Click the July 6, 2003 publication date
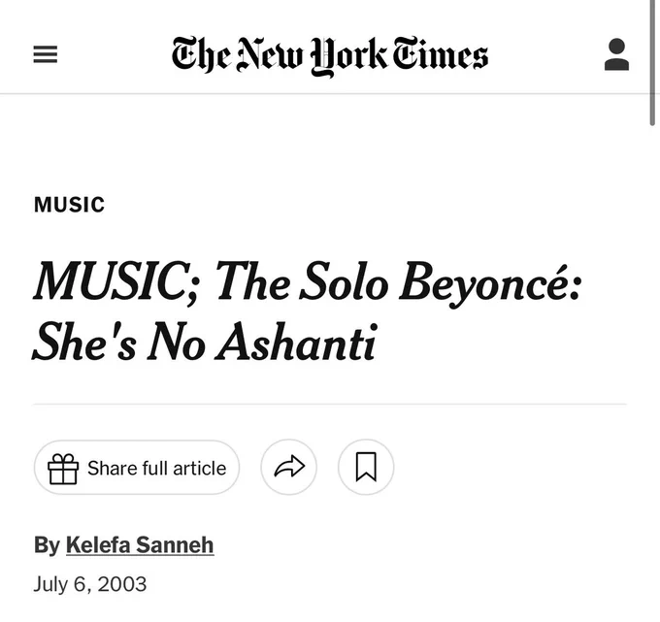 90,584
